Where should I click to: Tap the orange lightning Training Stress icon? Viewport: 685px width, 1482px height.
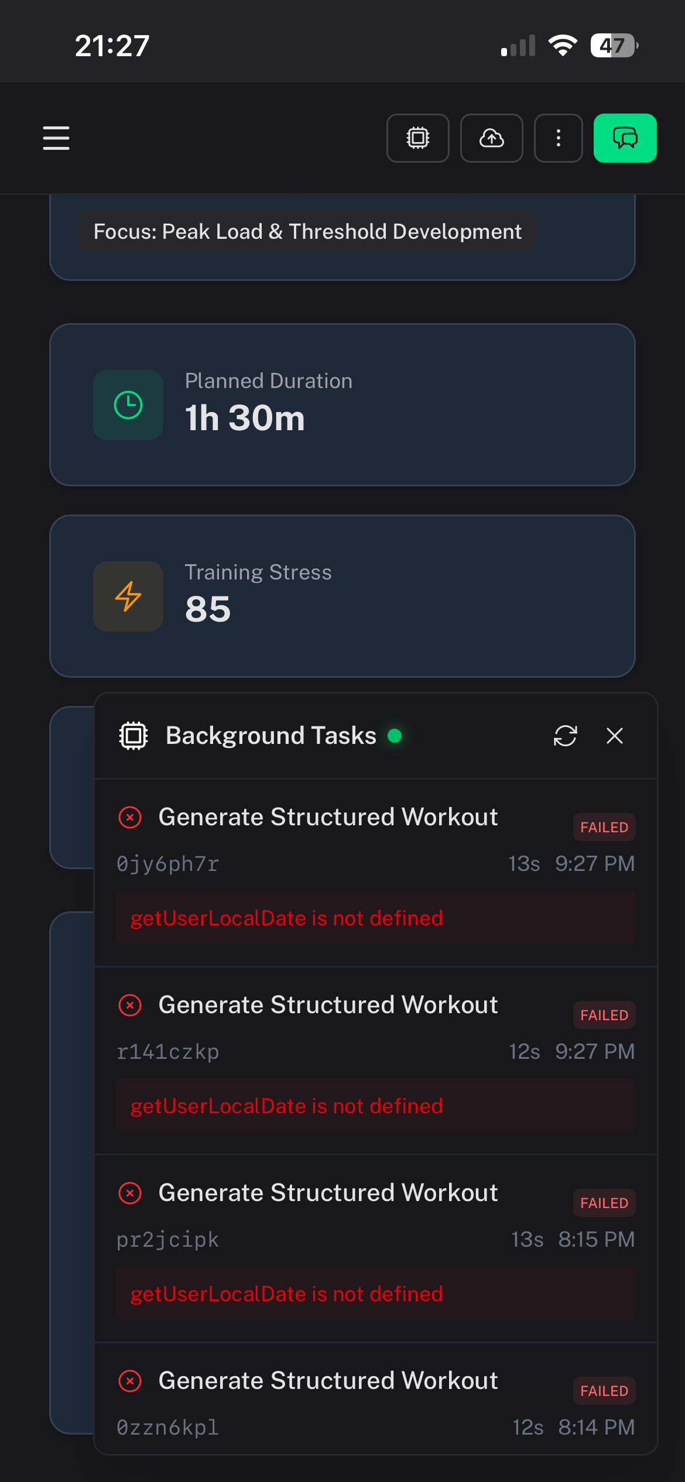tap(128, 596)
